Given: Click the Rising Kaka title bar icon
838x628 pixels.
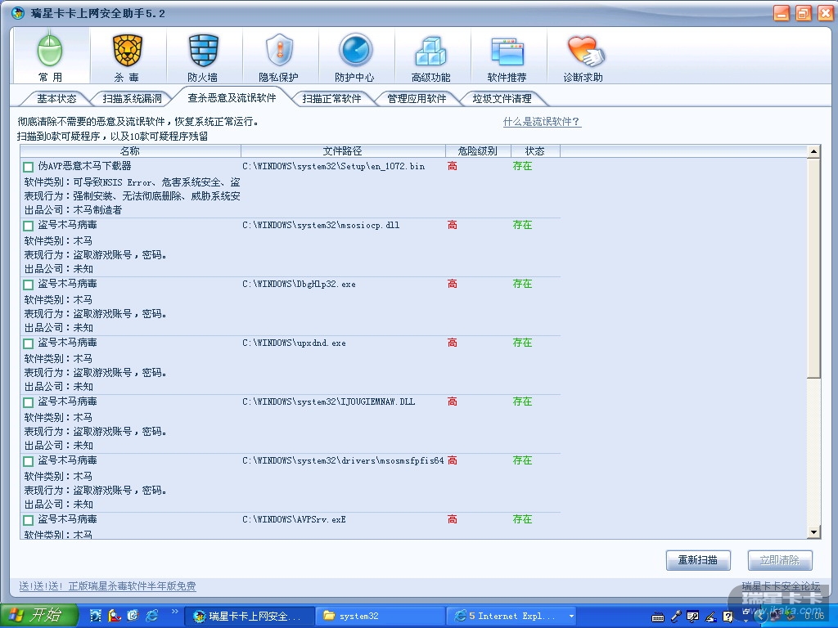Looking at the screenshot, I should 18,13.
